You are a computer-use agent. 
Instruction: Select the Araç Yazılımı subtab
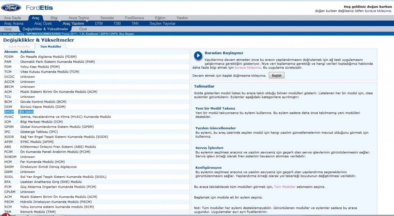tap(73, 23)
